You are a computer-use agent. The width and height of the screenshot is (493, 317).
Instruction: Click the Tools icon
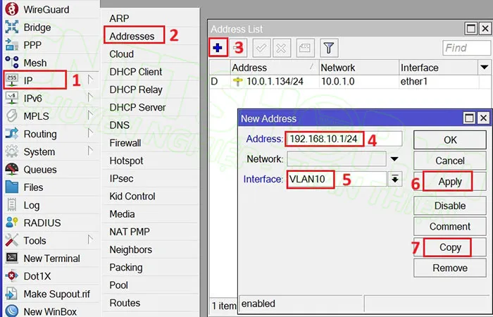[12, 240]
